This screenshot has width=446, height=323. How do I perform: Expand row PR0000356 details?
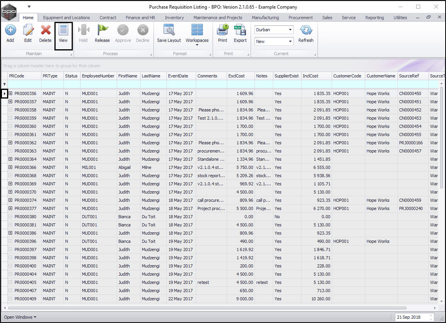(x=11, y=93)
